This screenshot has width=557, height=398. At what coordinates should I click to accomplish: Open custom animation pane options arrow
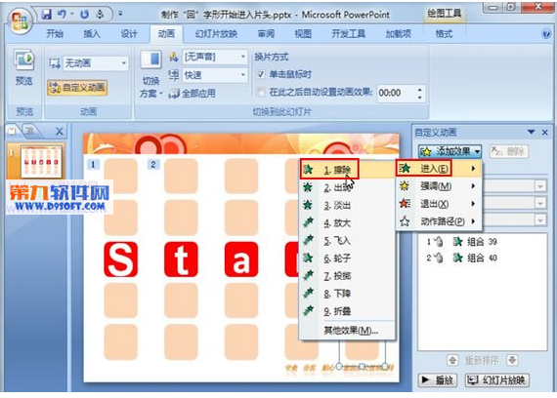pyautogui.click(x=531, y=132)
